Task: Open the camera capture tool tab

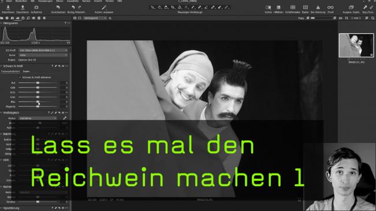Action: [x=12, y=18]
